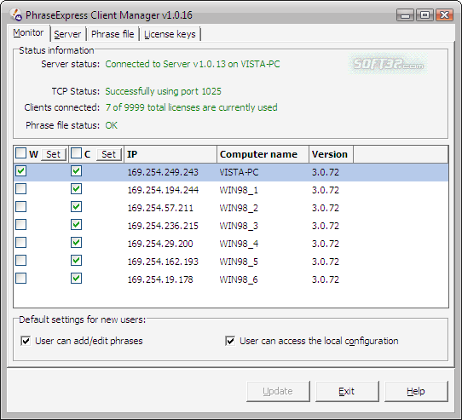Open the License keys tab
The width and height of the screenshot is (462, 420).
(170, 34)
